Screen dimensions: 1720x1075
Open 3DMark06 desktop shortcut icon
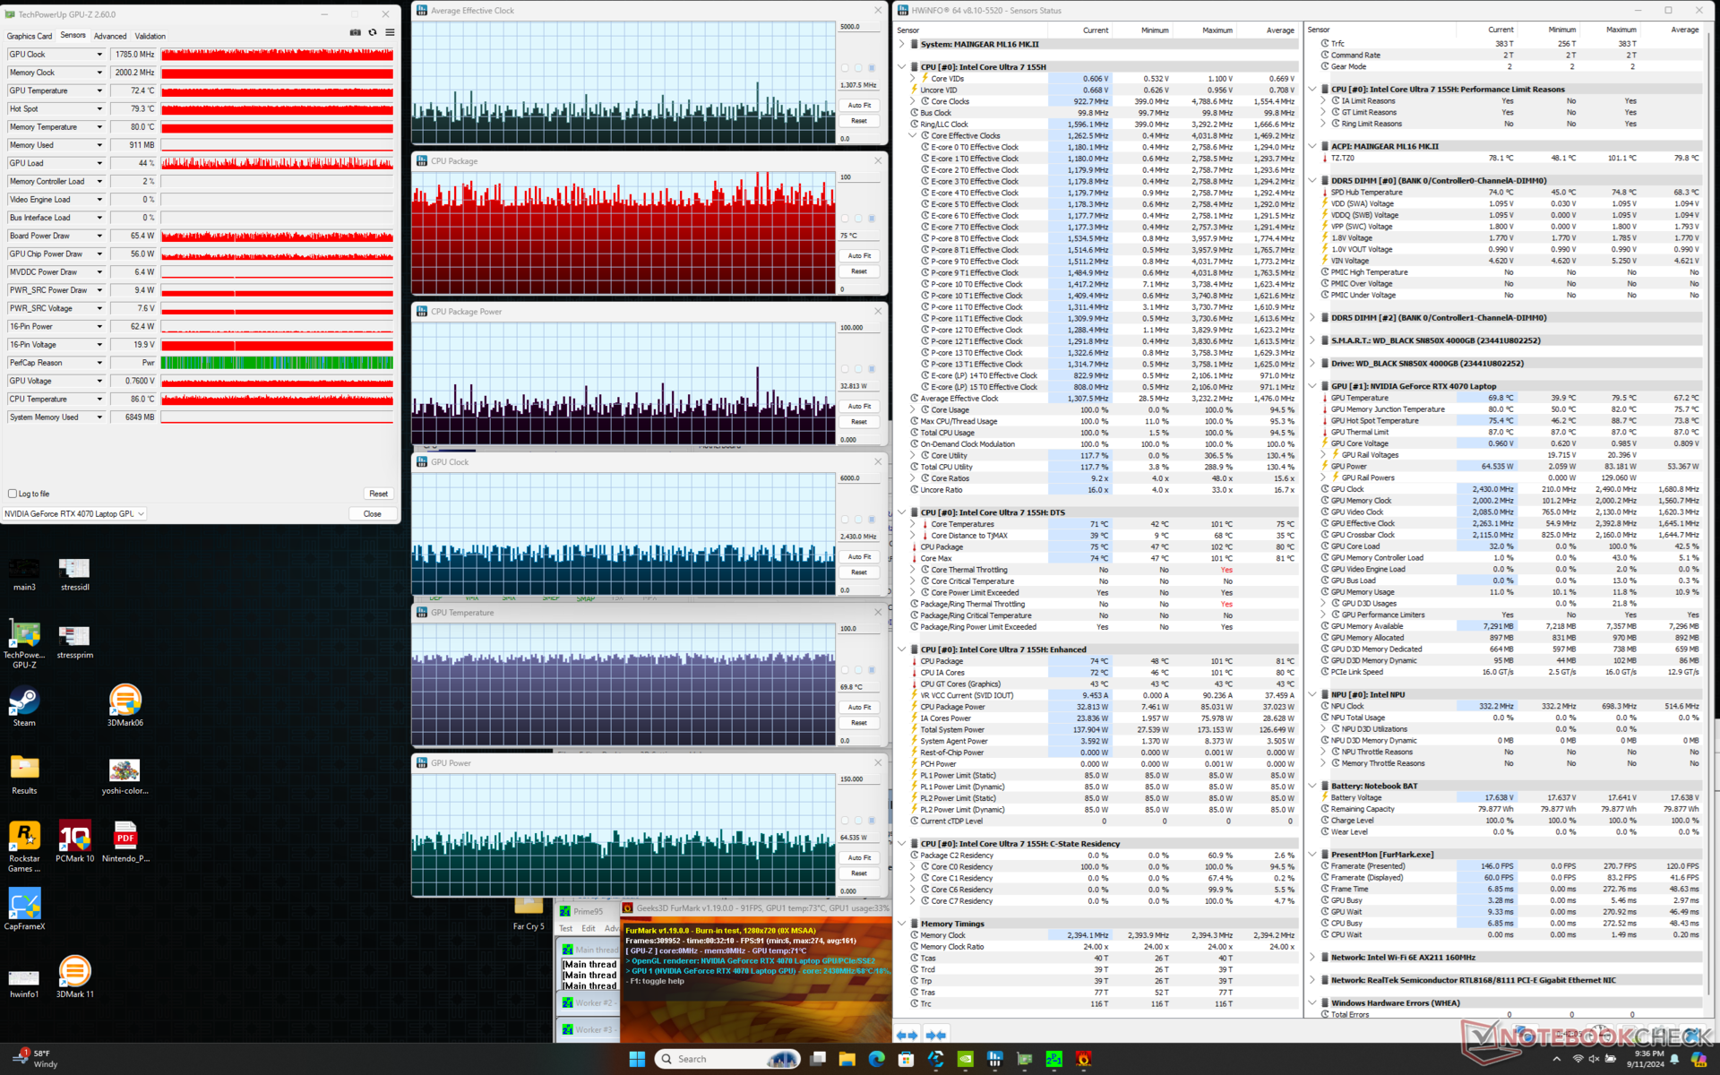(x=125, y=701)
